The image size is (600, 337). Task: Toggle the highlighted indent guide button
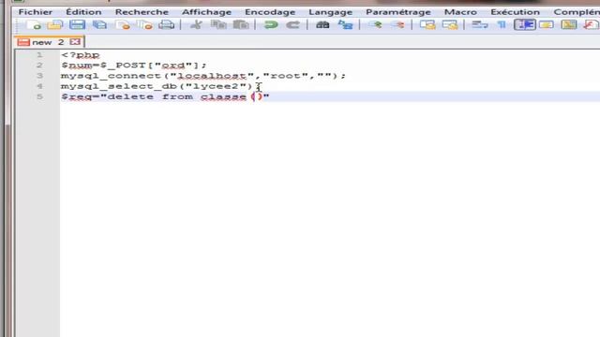[525, 25]
